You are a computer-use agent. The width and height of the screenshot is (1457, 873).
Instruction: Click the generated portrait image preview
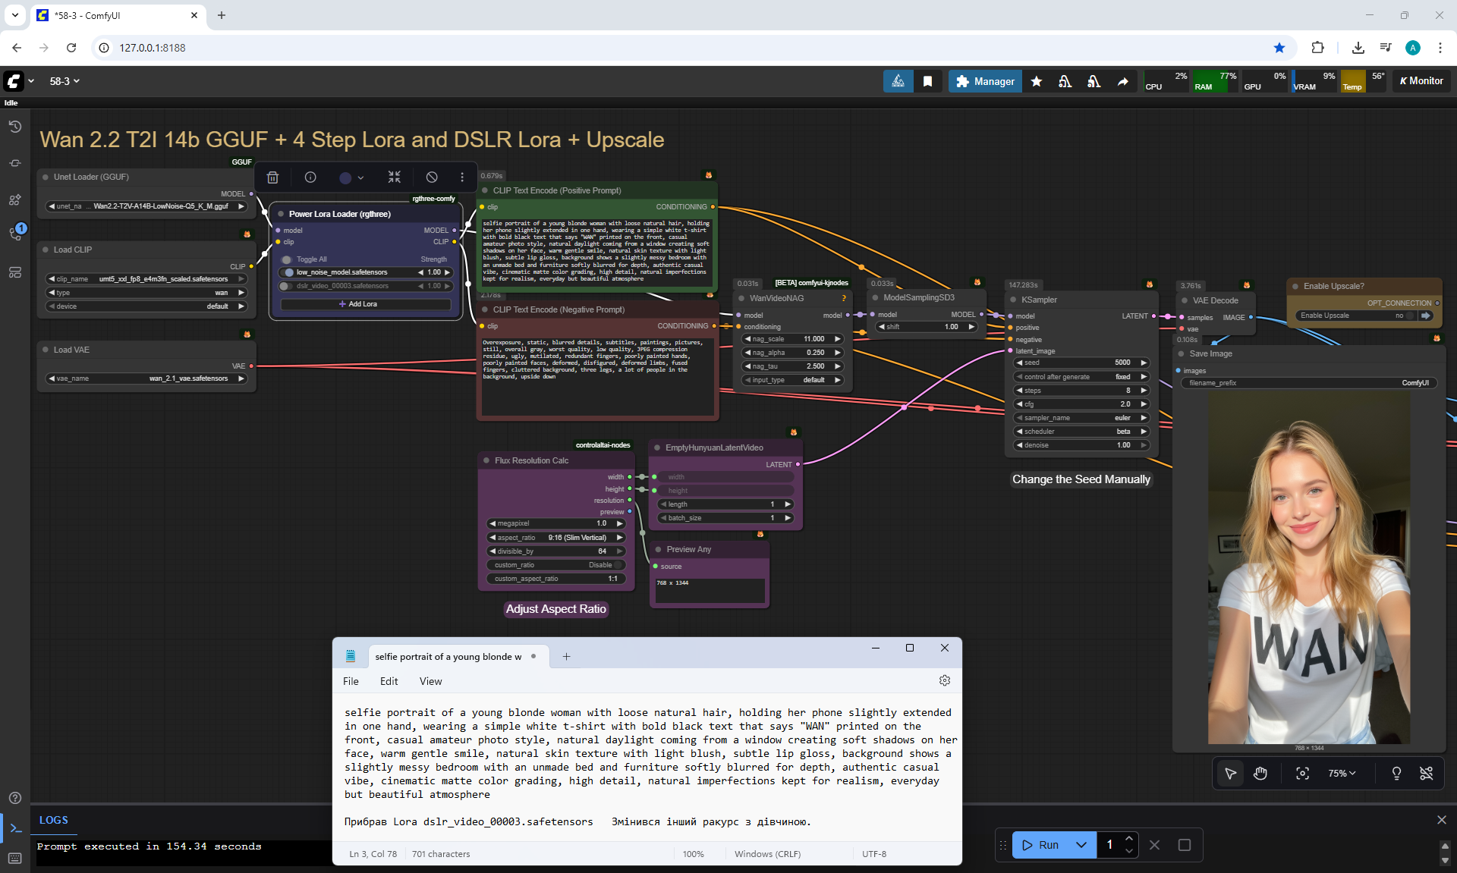(x=1308, y=569)
